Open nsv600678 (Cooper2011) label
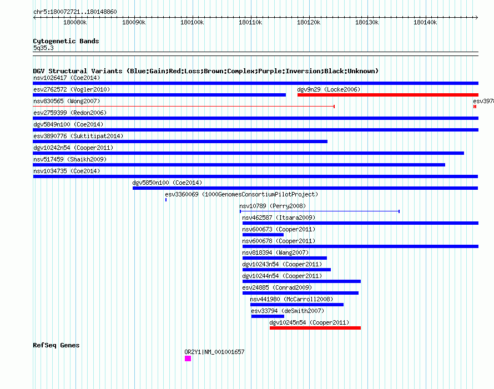494x389 pixels. pos(279,241)
